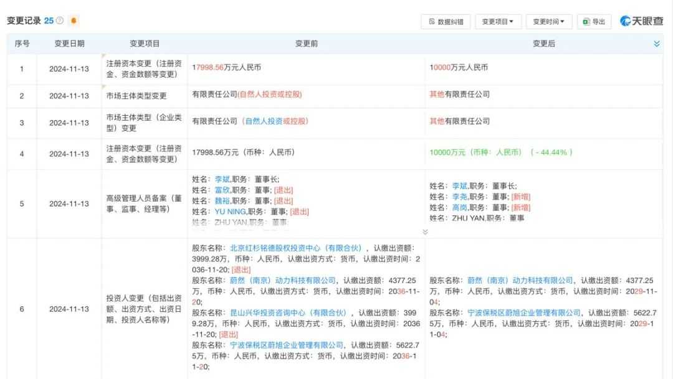This screenshot has width=673, height=379.
Task: Click the 数据纠错 button
Action: (x=446, y=21)
